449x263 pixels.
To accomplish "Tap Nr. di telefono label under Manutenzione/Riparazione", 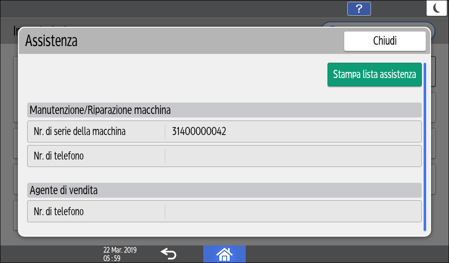I will point(59,156).
